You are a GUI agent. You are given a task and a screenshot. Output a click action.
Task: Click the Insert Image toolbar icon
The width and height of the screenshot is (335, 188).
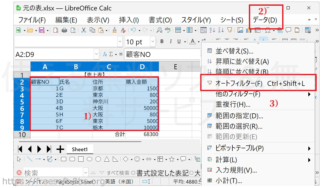240,30
